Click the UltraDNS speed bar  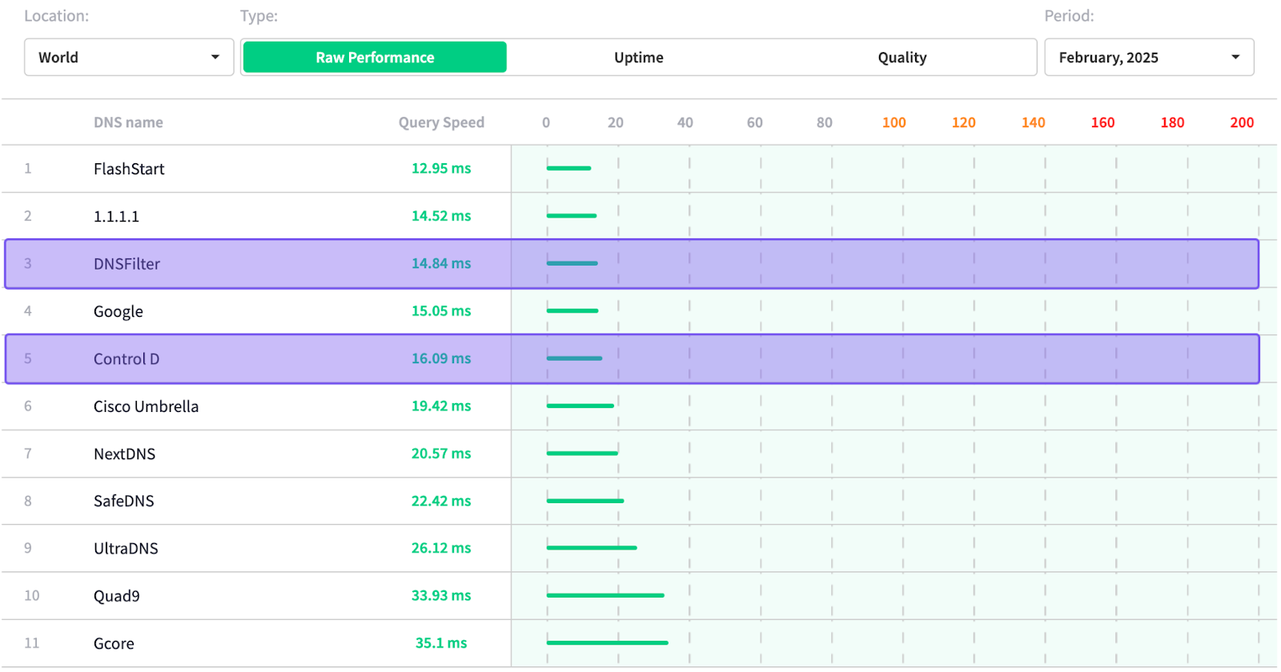[x=592, y=548]
